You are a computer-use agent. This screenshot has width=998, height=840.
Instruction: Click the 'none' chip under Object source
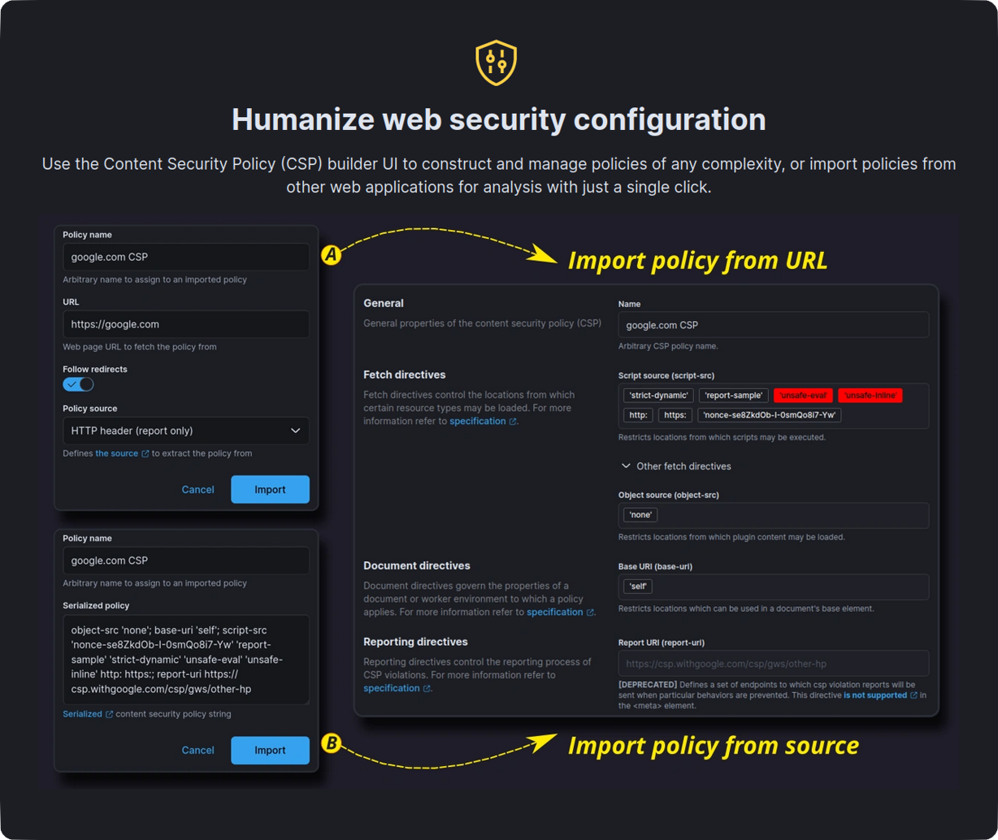(x=640, y=514)
